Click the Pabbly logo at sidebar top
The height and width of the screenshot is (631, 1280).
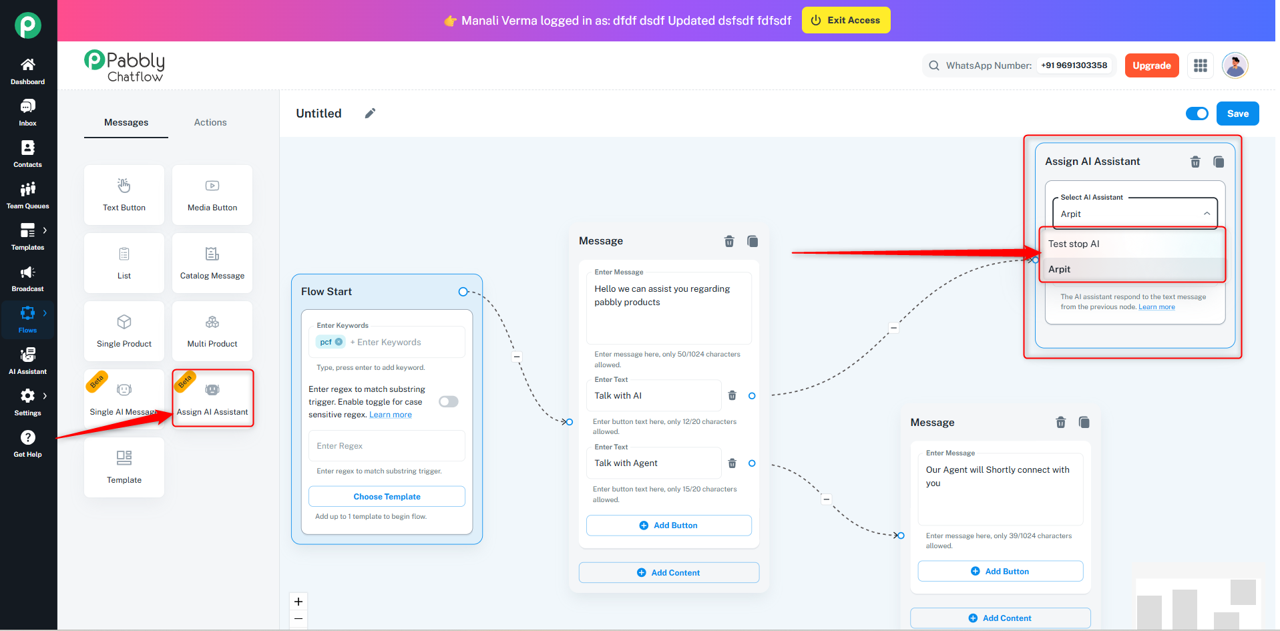(x=28, y=25)
